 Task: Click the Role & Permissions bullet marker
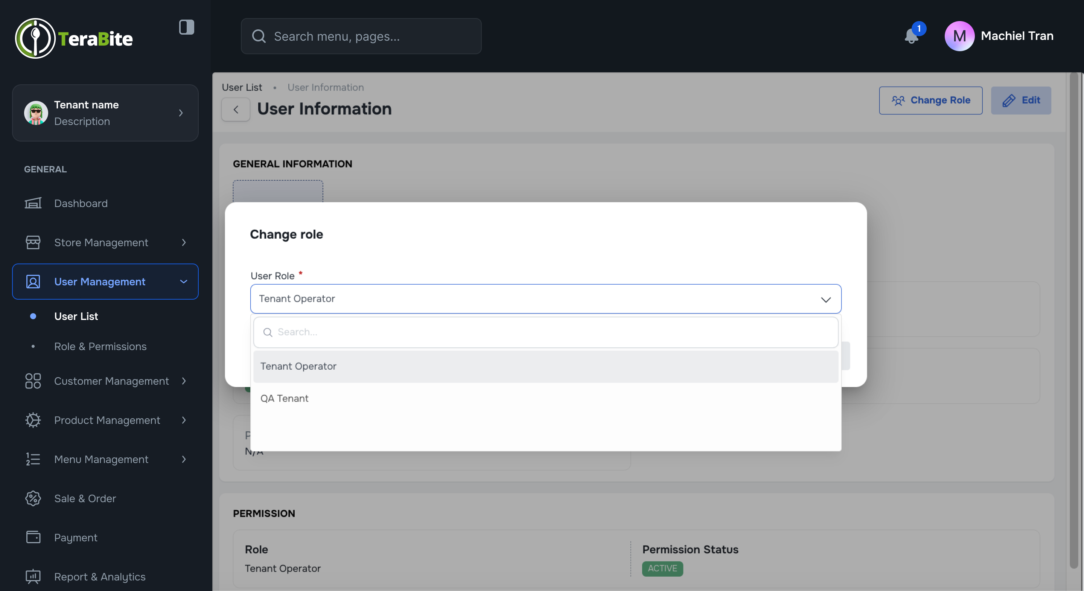coord(33,346)
